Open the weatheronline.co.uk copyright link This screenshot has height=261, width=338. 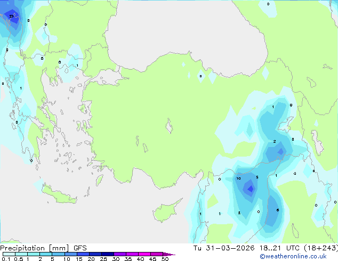coord(293,256)
